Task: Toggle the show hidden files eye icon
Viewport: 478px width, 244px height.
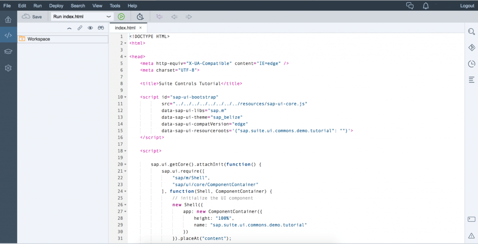Action: (x=90, y=28)
